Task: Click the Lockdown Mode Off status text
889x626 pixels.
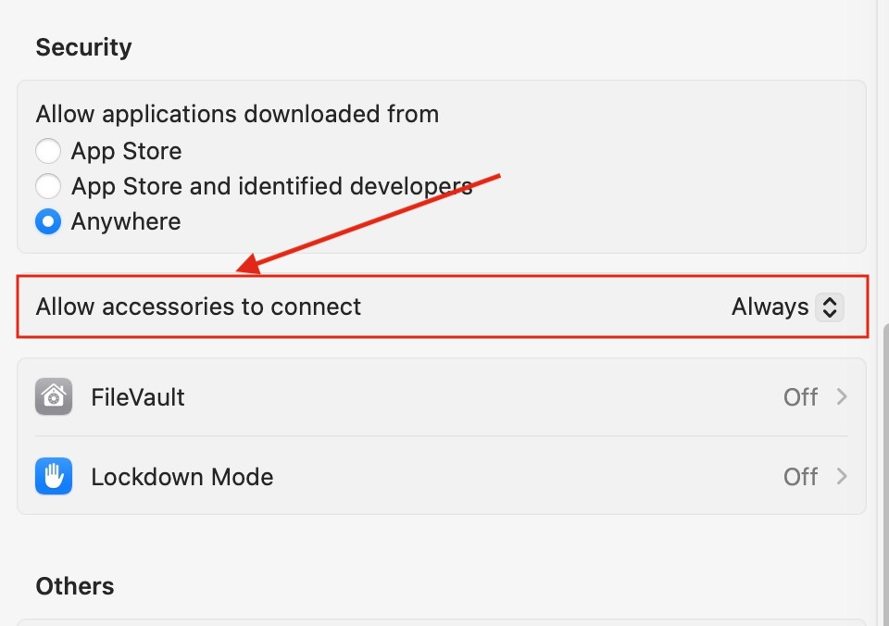Action: pos(800,477)
